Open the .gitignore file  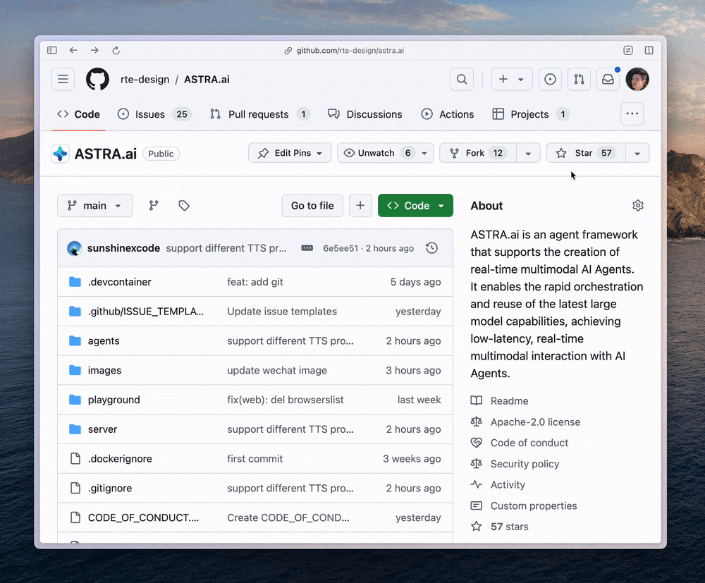(110, 488)
